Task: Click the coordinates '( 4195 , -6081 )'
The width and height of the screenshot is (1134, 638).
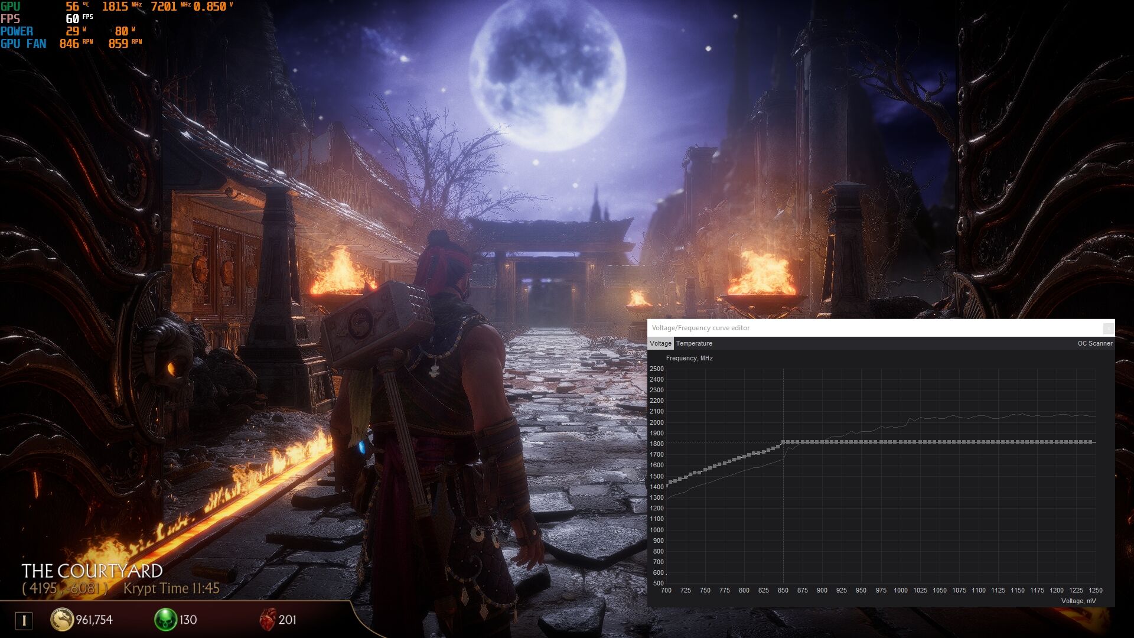Action: click(65, 588)
